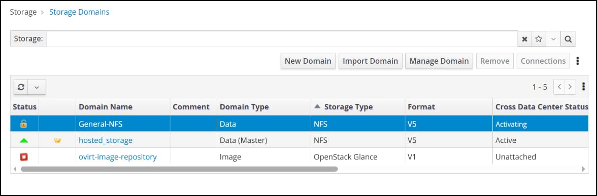This screenshot has width=597, height=196.
Task: Select 'Data (Master)' domain type cell
Action: pyautogui.click(x=264, y=140)
